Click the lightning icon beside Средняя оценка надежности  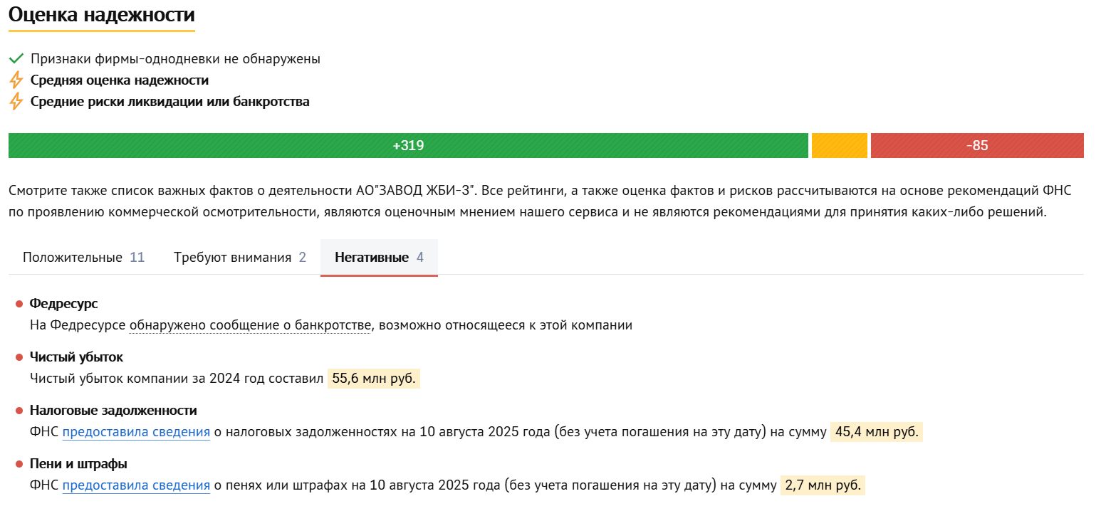coord(16,80)
